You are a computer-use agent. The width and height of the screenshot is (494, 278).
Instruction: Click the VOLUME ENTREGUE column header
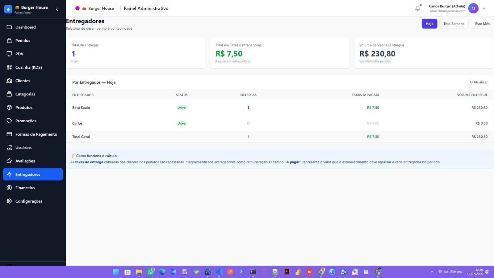[472, 95]
